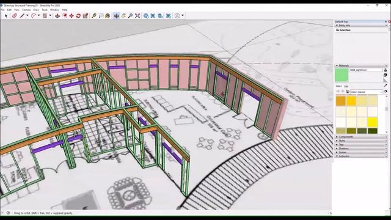Switch to the Pan hand tool

coord(123,16)
